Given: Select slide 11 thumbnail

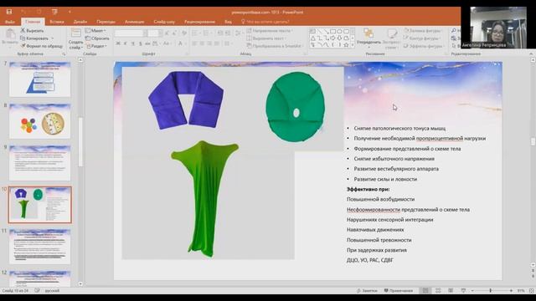Looking at the screenshot, I should click(x=39, y=247).
